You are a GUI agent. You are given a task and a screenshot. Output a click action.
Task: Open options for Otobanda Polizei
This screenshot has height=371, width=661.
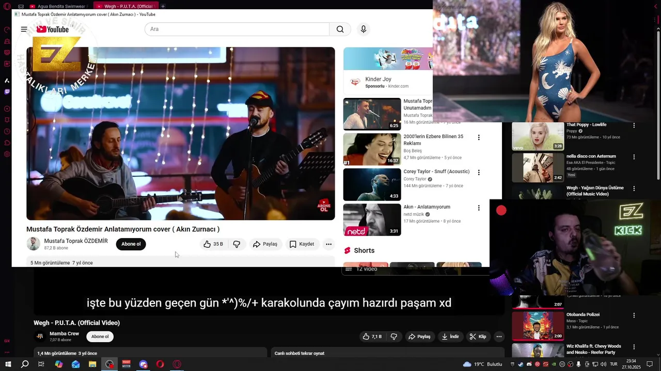click(634, 315)
